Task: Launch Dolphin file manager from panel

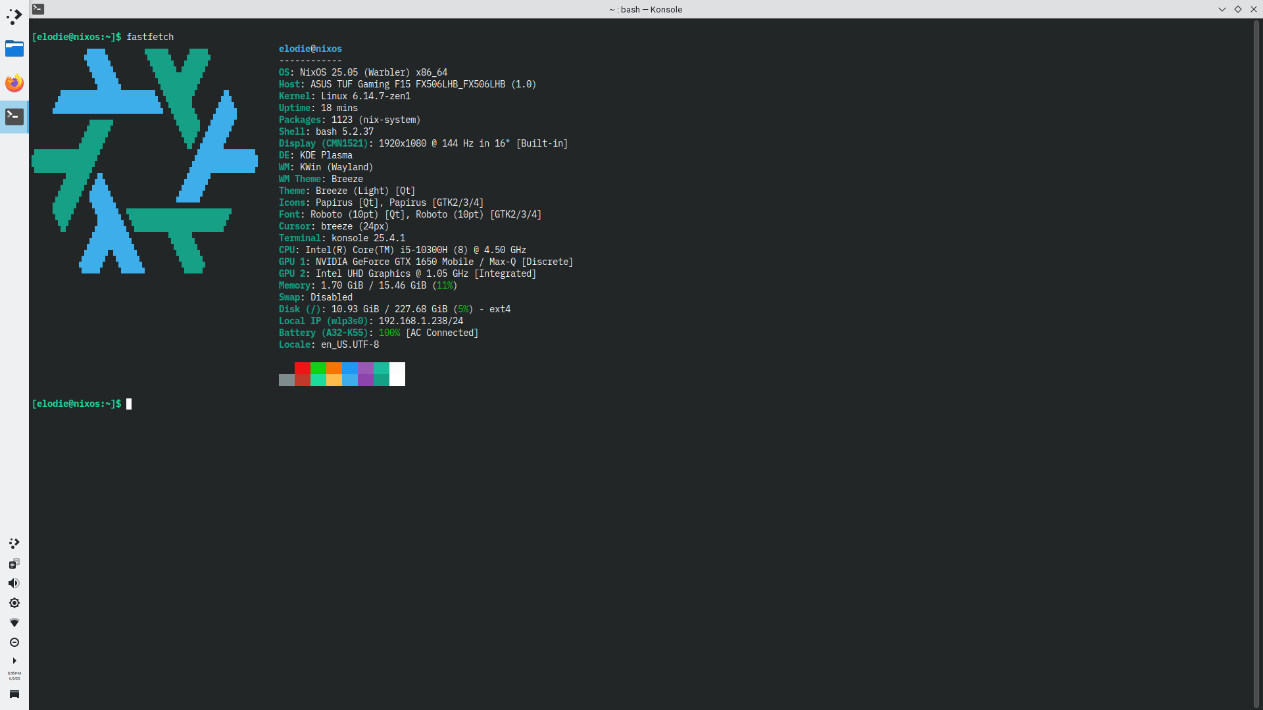Action: [x=14, y=49]
